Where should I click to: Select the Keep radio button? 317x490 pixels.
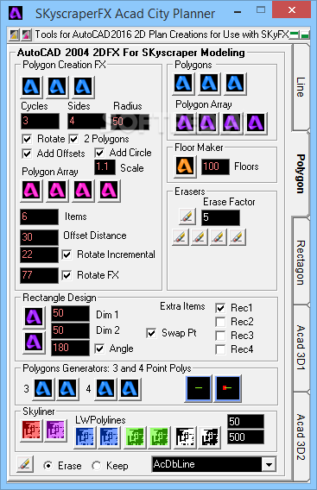(x=97, y=466)
